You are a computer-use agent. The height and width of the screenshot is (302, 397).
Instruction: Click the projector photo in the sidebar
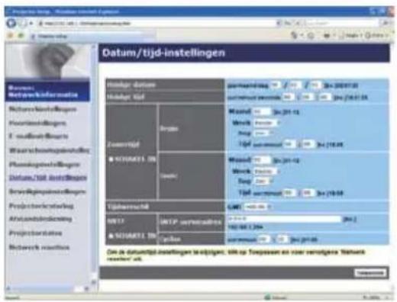47,61
